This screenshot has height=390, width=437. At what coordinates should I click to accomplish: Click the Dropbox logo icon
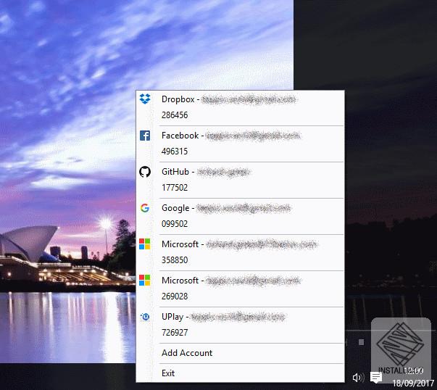pos(145,99)
